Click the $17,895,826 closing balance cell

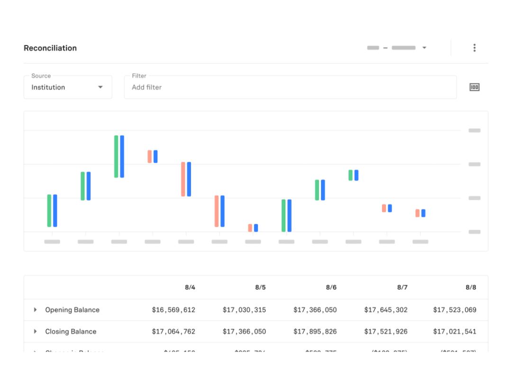pyautogui.click(x=315, y=331)
